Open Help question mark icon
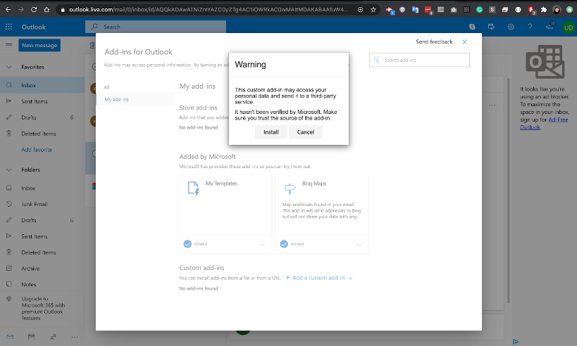The width and height of the screenshot is (577, 346). tap(530, 27)
